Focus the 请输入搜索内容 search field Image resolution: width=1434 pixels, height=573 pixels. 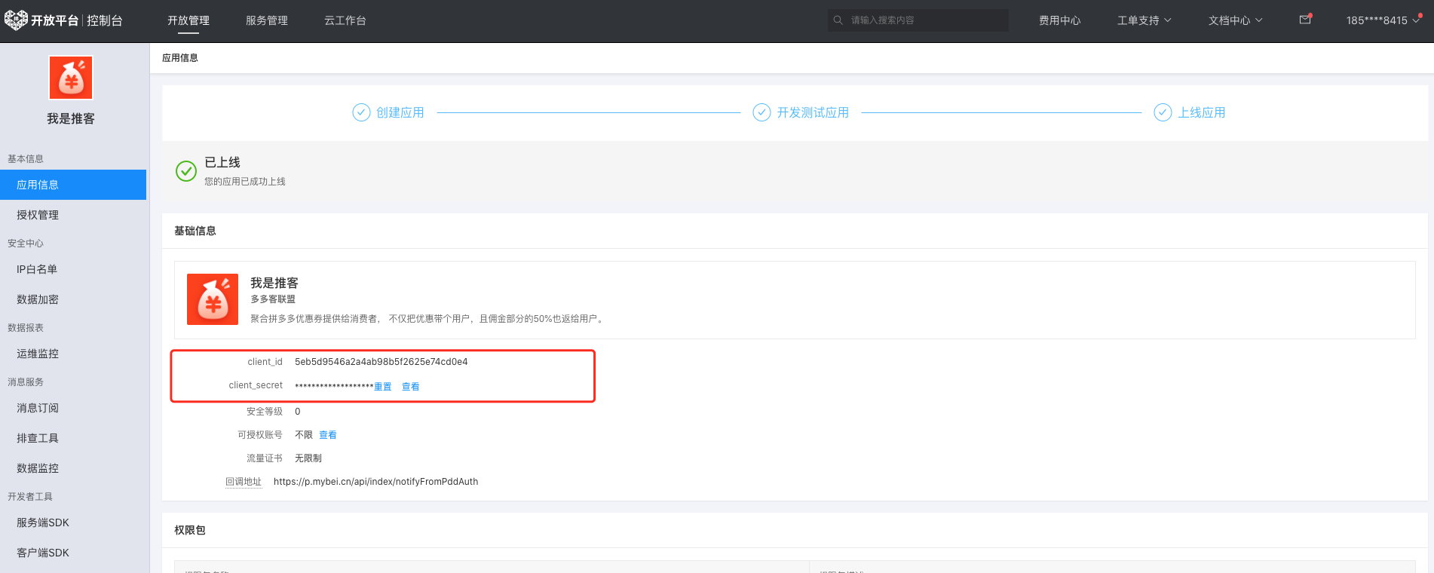[x=918, y=20]
